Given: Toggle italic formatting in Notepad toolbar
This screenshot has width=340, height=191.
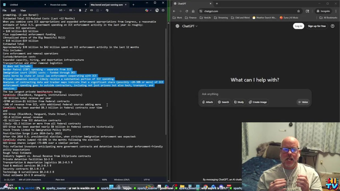Looking at the screenshot, I should (86, 10).
